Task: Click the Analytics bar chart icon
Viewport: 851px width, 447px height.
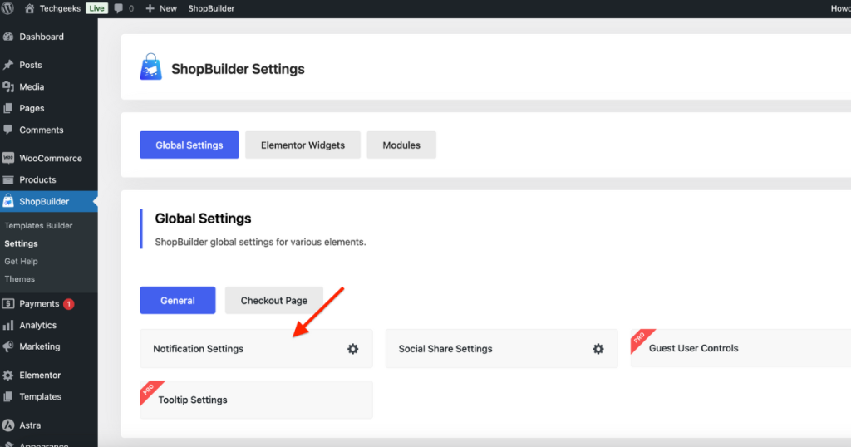Action: pos(8,325)
